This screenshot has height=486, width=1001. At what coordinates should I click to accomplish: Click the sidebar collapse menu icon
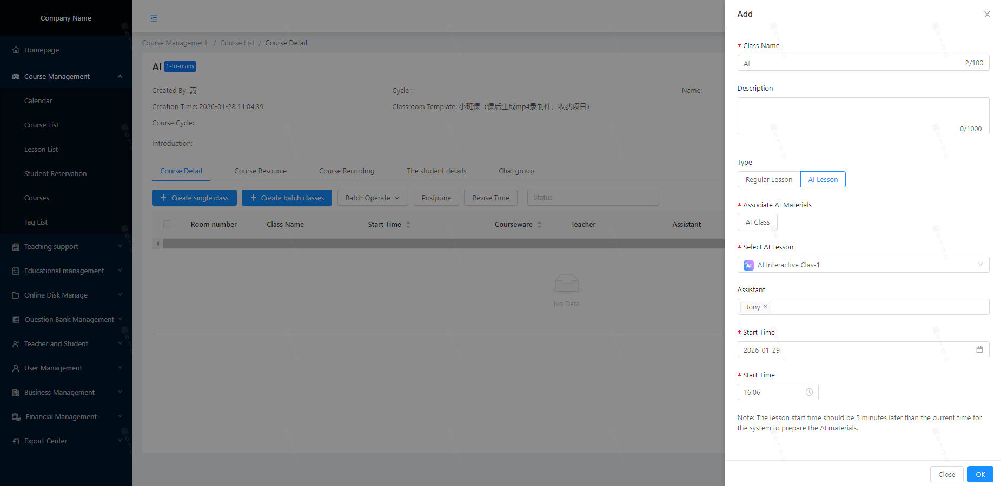(x=154, y=18)
